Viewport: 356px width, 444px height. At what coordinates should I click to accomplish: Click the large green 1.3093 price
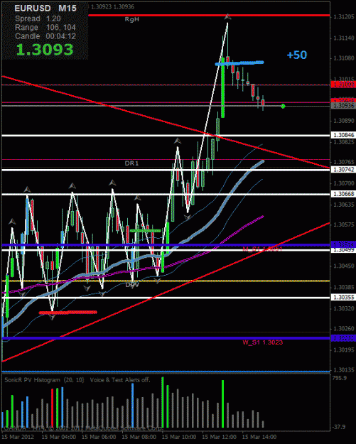coord(45,50)
